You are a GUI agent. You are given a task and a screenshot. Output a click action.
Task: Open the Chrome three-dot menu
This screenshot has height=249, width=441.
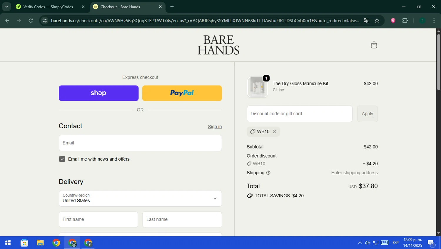click(434, 21)
